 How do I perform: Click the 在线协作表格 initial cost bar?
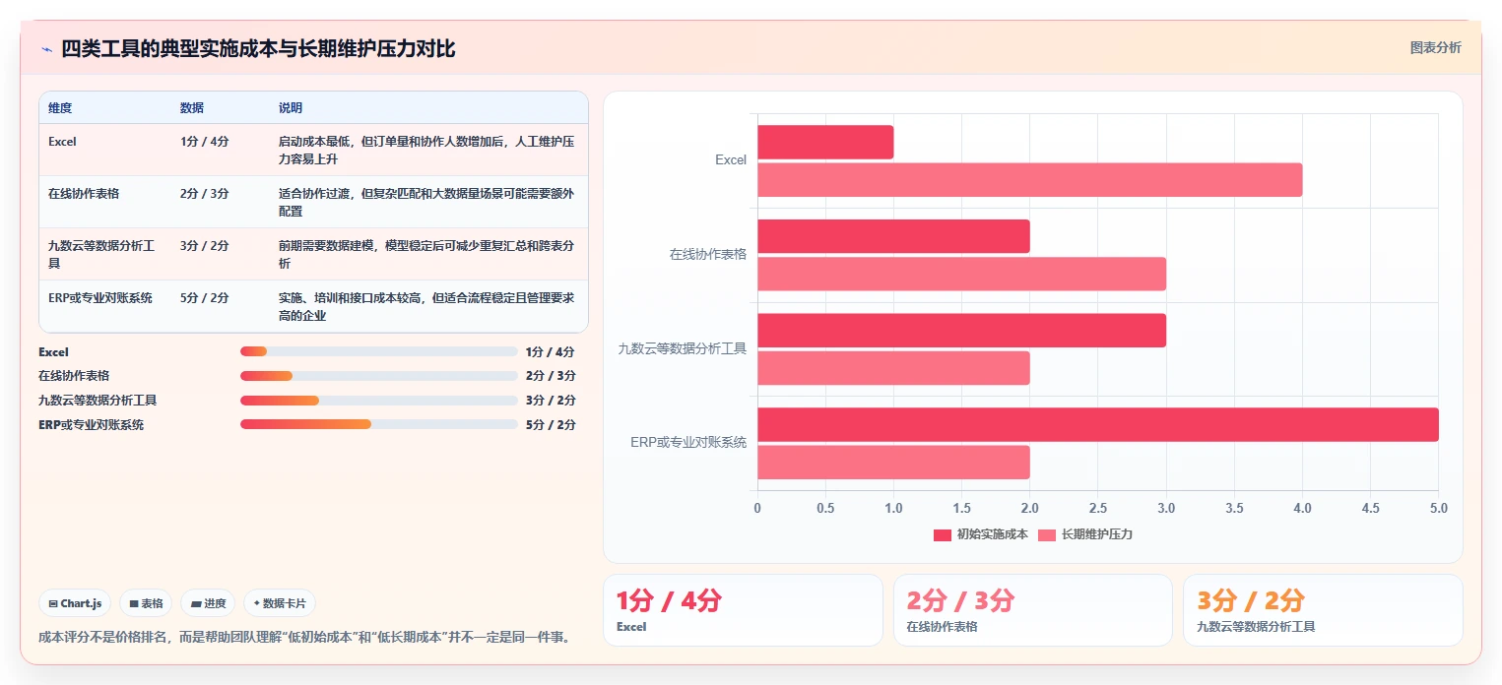pos(893,236)
